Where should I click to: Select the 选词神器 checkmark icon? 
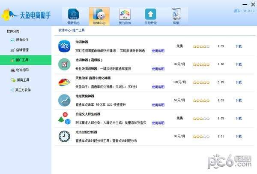click(64, 64)
